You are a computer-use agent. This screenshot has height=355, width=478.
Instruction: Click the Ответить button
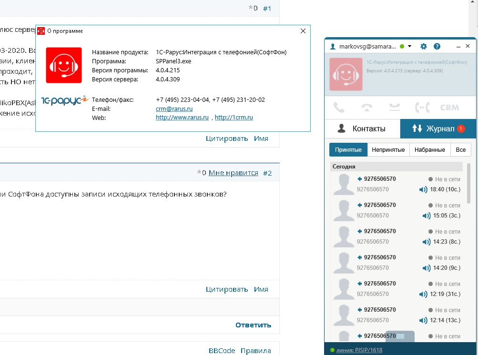click(x=254, y=325)
